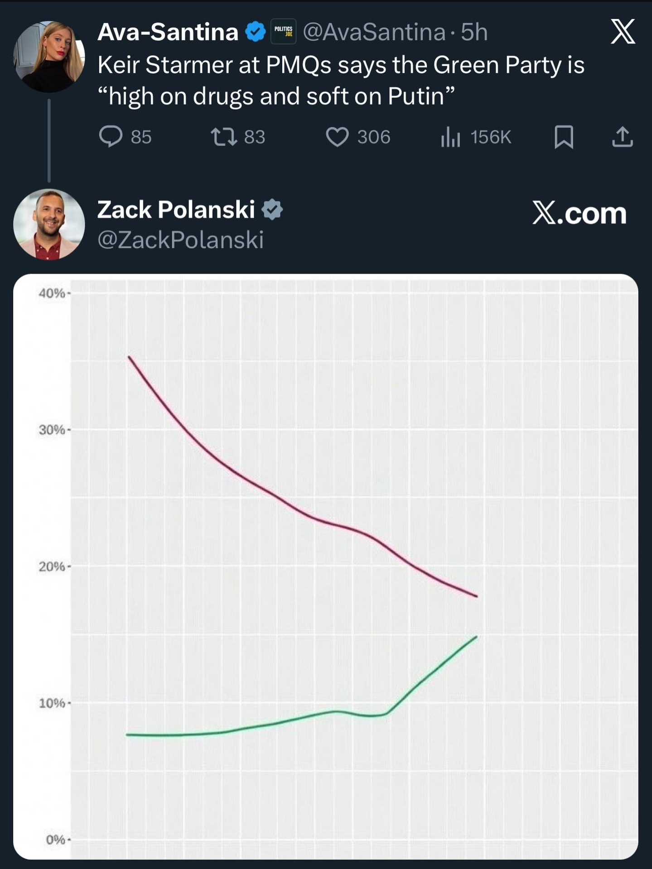
Task: Click the reply speech bubble icon
Action: 111,137
